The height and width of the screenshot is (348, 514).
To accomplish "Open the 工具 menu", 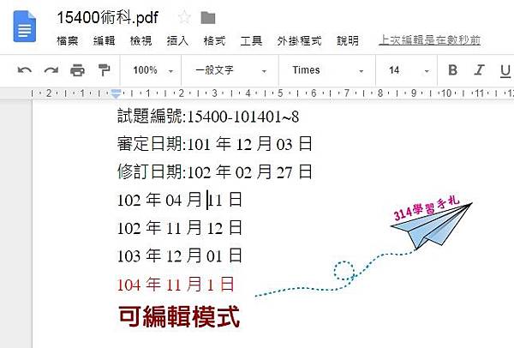I will (251, 40).
